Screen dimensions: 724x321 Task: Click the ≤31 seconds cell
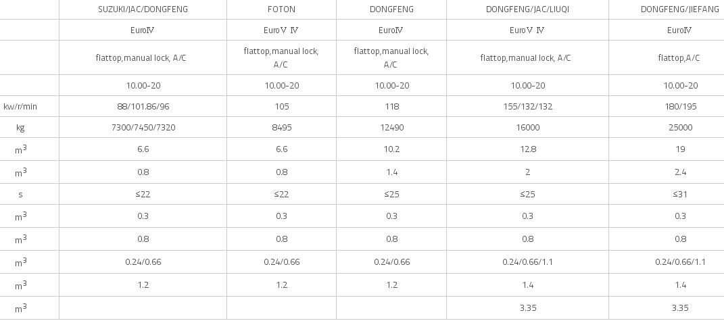(679, 194)
